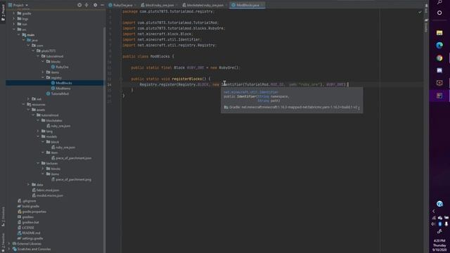This screenshot has height=253, width=450.
Task: Open the RubyOre class in project tree
Action: [60, 67]
